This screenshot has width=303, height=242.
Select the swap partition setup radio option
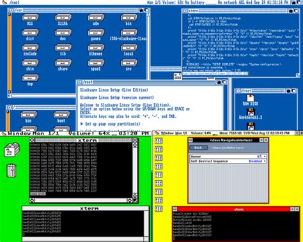[81, 124]
